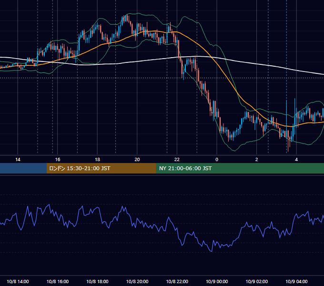Image resolution: width=324 pixels, height=286 pixels.
Task: Click the 10/9 02:00 label on lower axis
Action: click(257, 281)
